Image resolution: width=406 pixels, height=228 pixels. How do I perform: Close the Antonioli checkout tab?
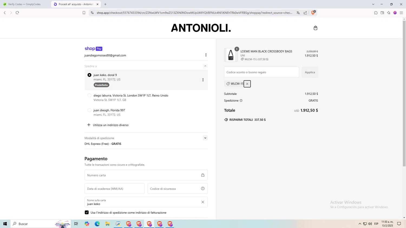[97, 4]
